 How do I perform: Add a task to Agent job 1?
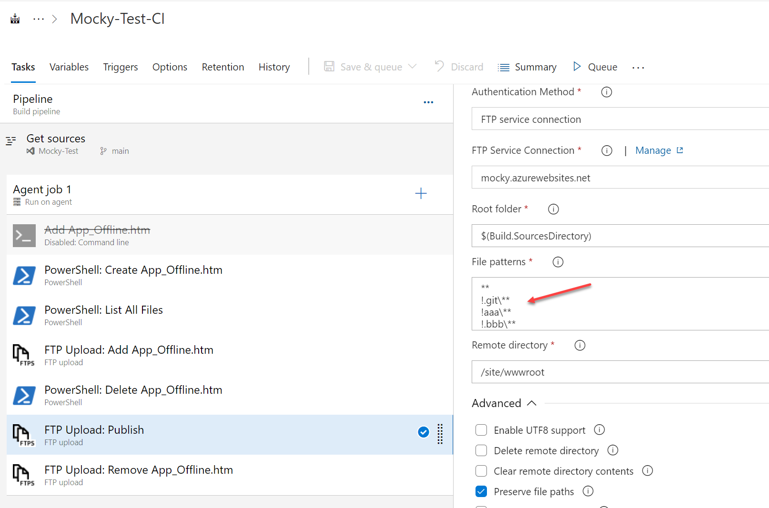point(421,193)
